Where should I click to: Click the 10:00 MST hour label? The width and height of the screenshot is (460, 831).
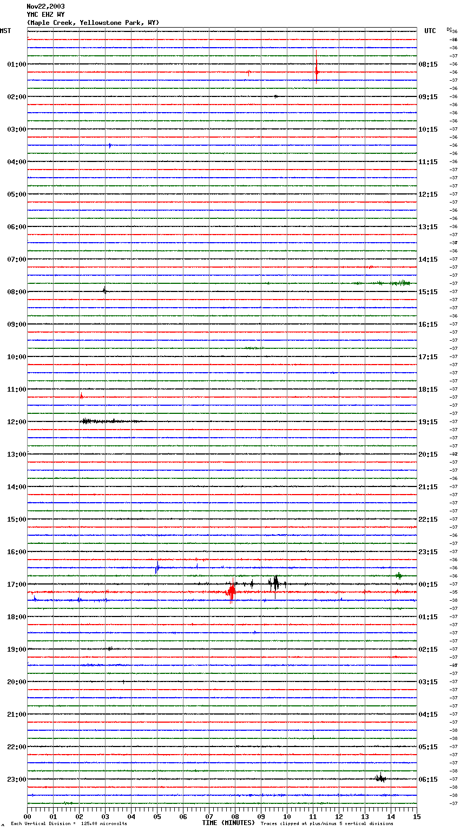tap(17, 357)
